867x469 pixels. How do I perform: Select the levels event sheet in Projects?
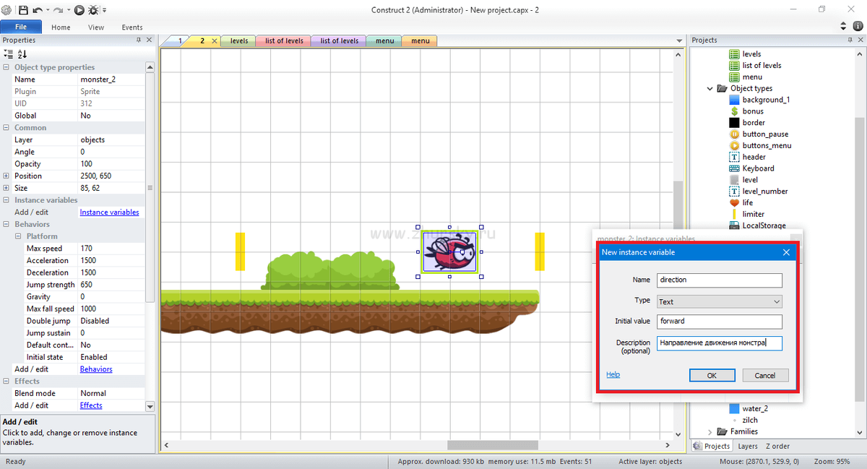tap(744, 54)
